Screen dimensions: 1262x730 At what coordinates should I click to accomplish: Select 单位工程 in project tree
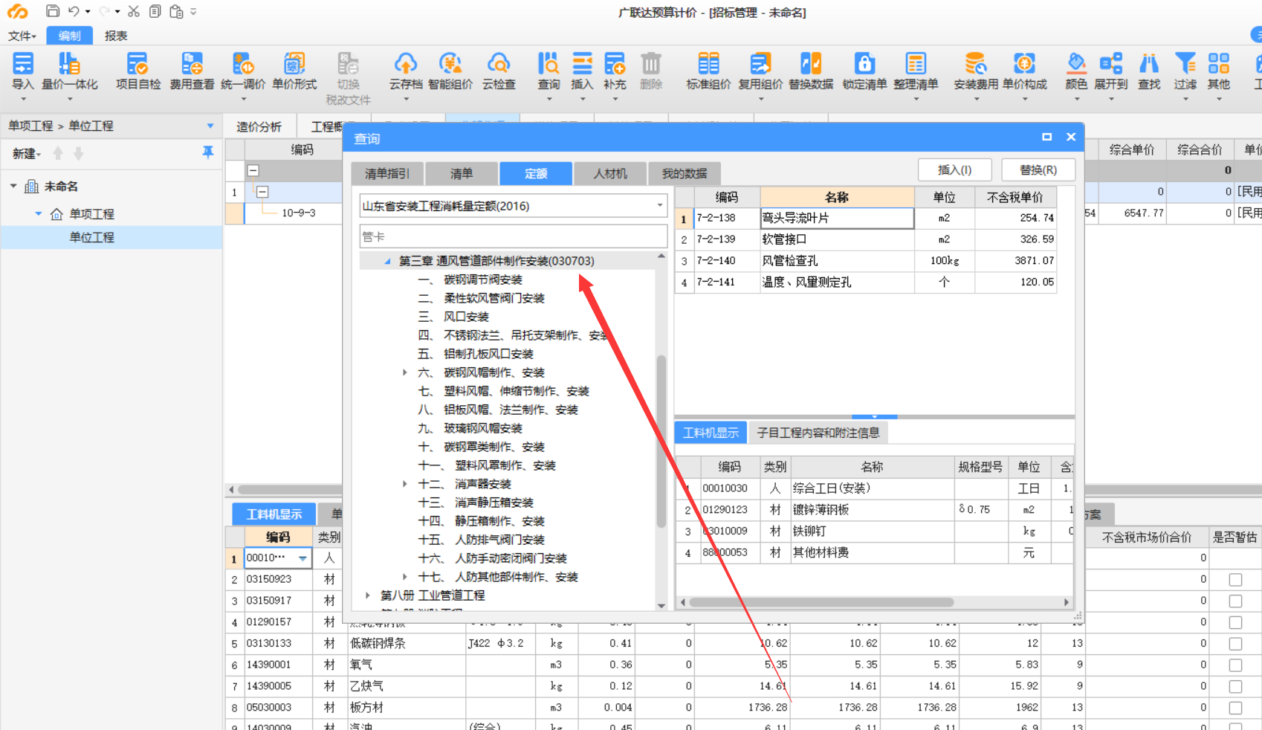tap(91, 237)
